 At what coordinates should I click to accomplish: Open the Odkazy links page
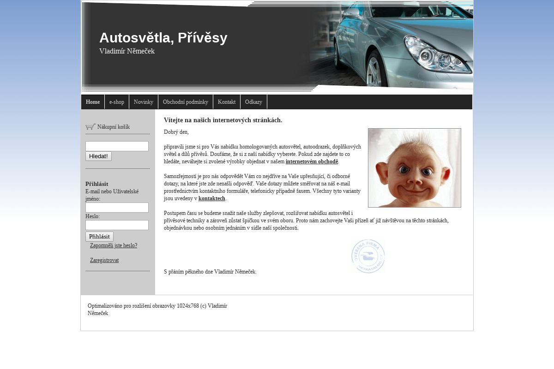253,102
